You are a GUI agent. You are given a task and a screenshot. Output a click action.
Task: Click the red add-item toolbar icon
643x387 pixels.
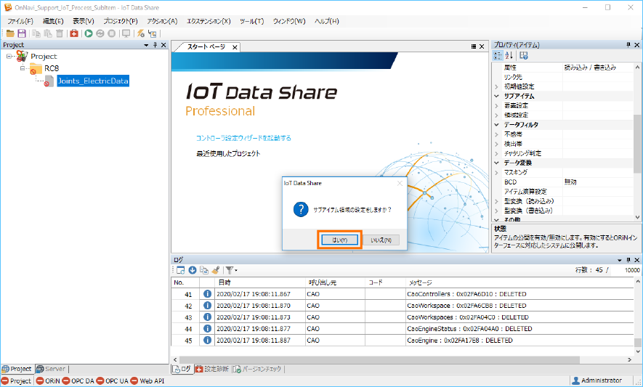coord(74,33)
